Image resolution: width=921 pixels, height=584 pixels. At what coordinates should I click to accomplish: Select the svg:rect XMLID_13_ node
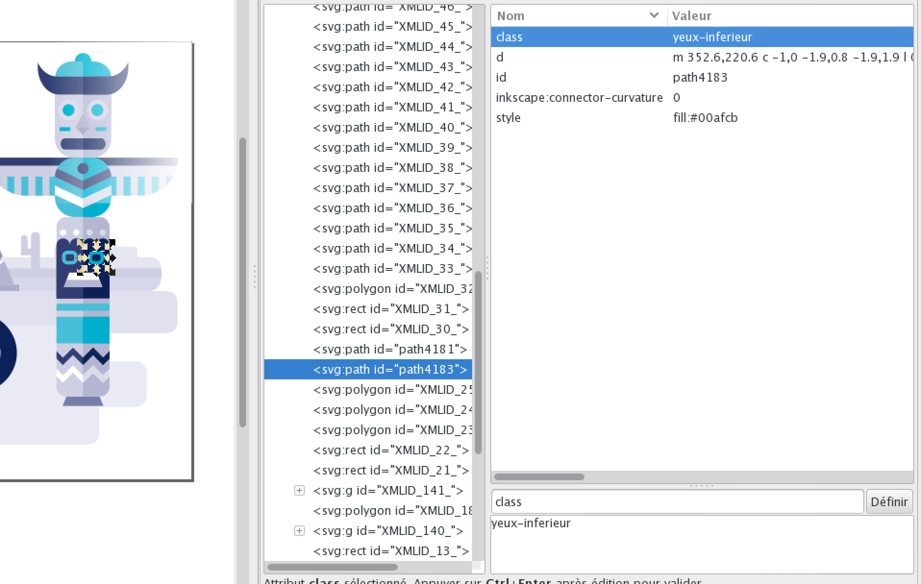click(x=391, y=551)
